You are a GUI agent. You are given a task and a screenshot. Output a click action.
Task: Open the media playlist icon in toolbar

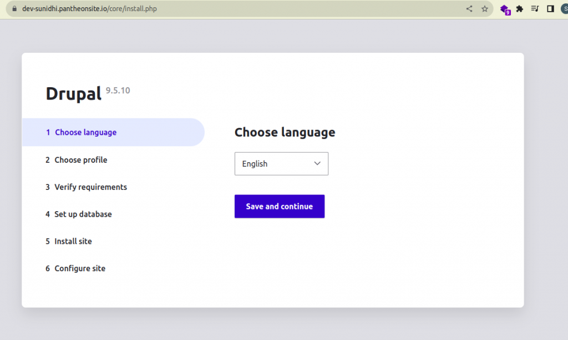(x=534, y=9)
